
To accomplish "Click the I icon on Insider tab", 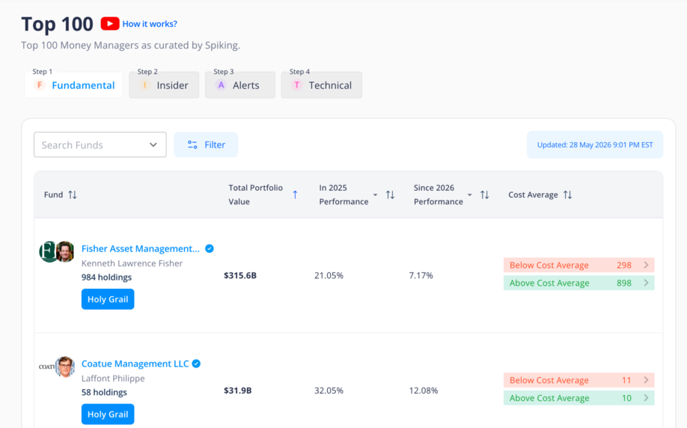I will point(144,85).
